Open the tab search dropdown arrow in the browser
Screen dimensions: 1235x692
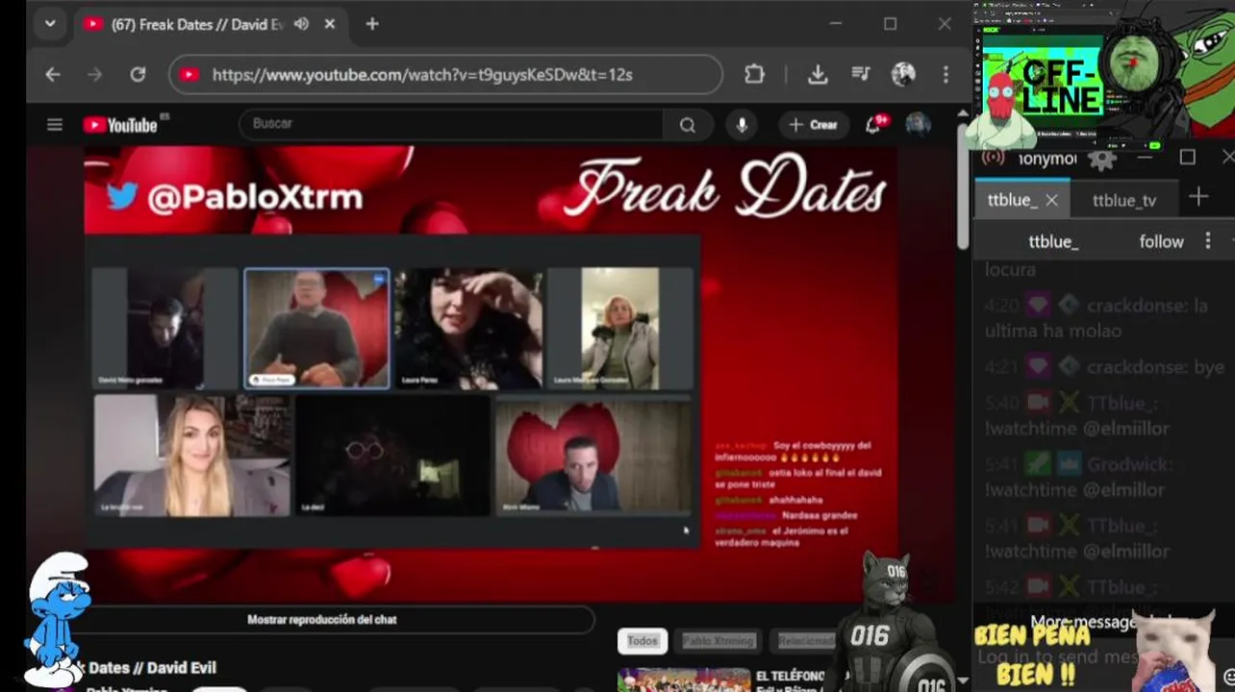50,24
